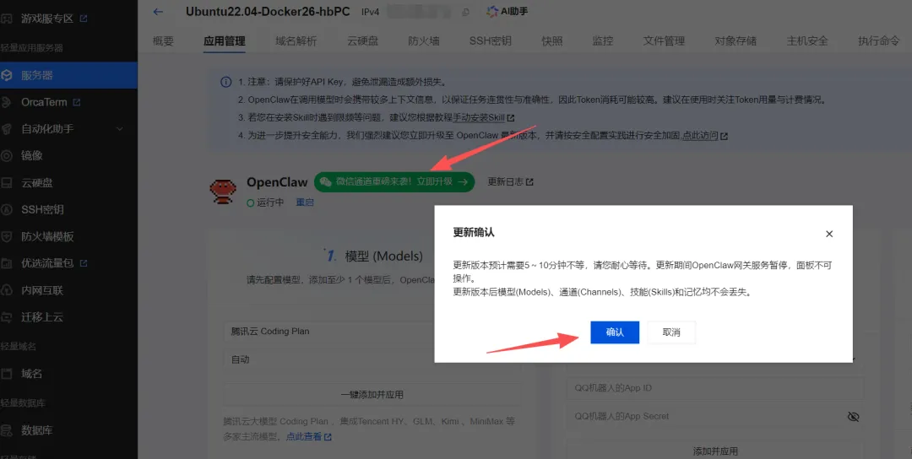Viewport: 912px width, 459px height.
Task: Open the 更新日志 link
Action: [x=510, y=182]
